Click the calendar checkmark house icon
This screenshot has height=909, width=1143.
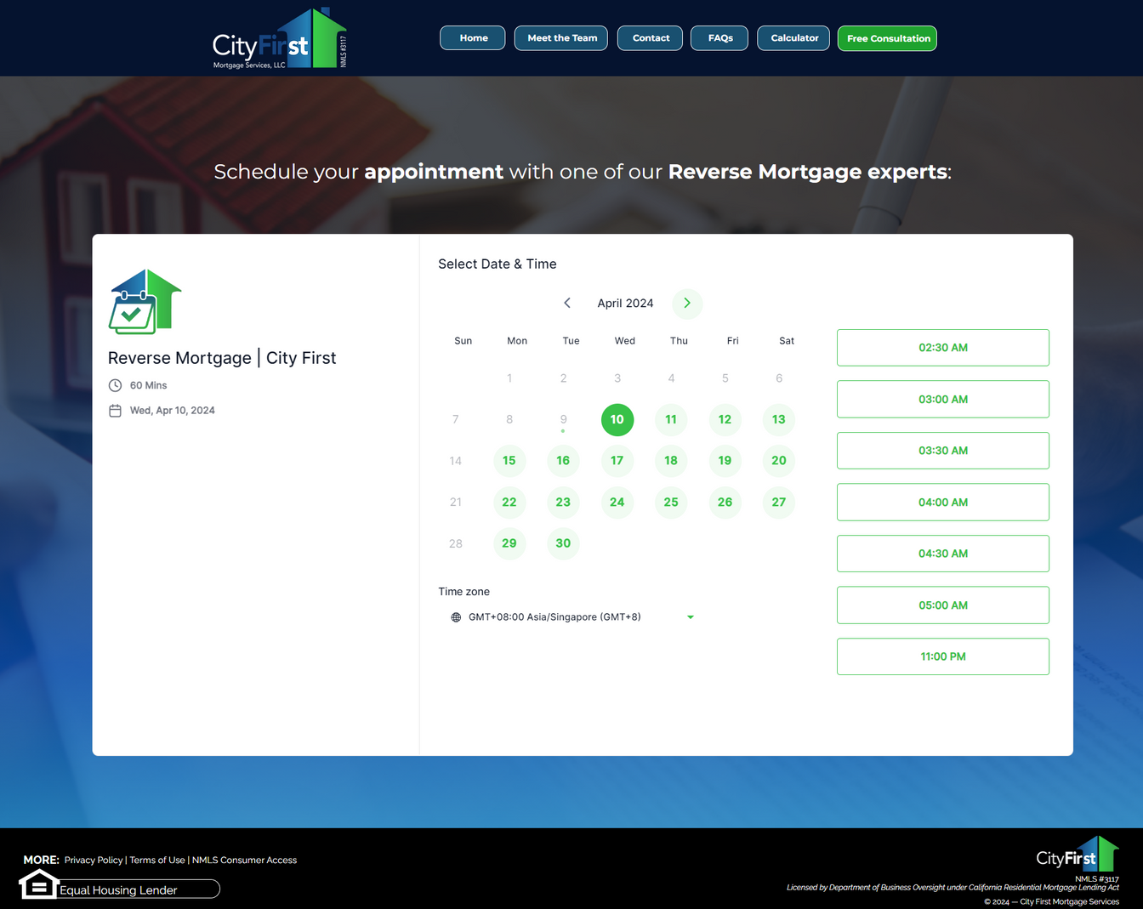coord(145,302)
